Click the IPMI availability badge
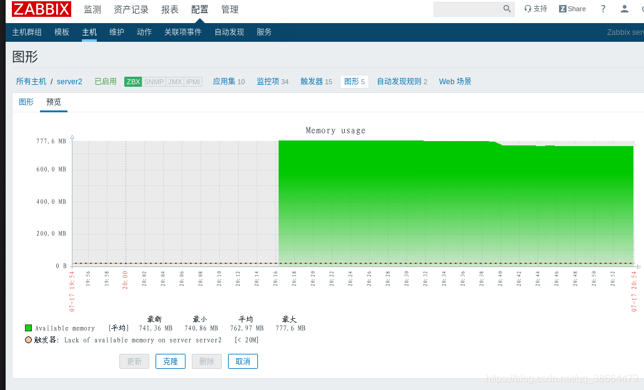 (x=193, y=82)
